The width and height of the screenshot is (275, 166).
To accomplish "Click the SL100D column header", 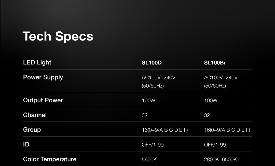I will (152, 63).
